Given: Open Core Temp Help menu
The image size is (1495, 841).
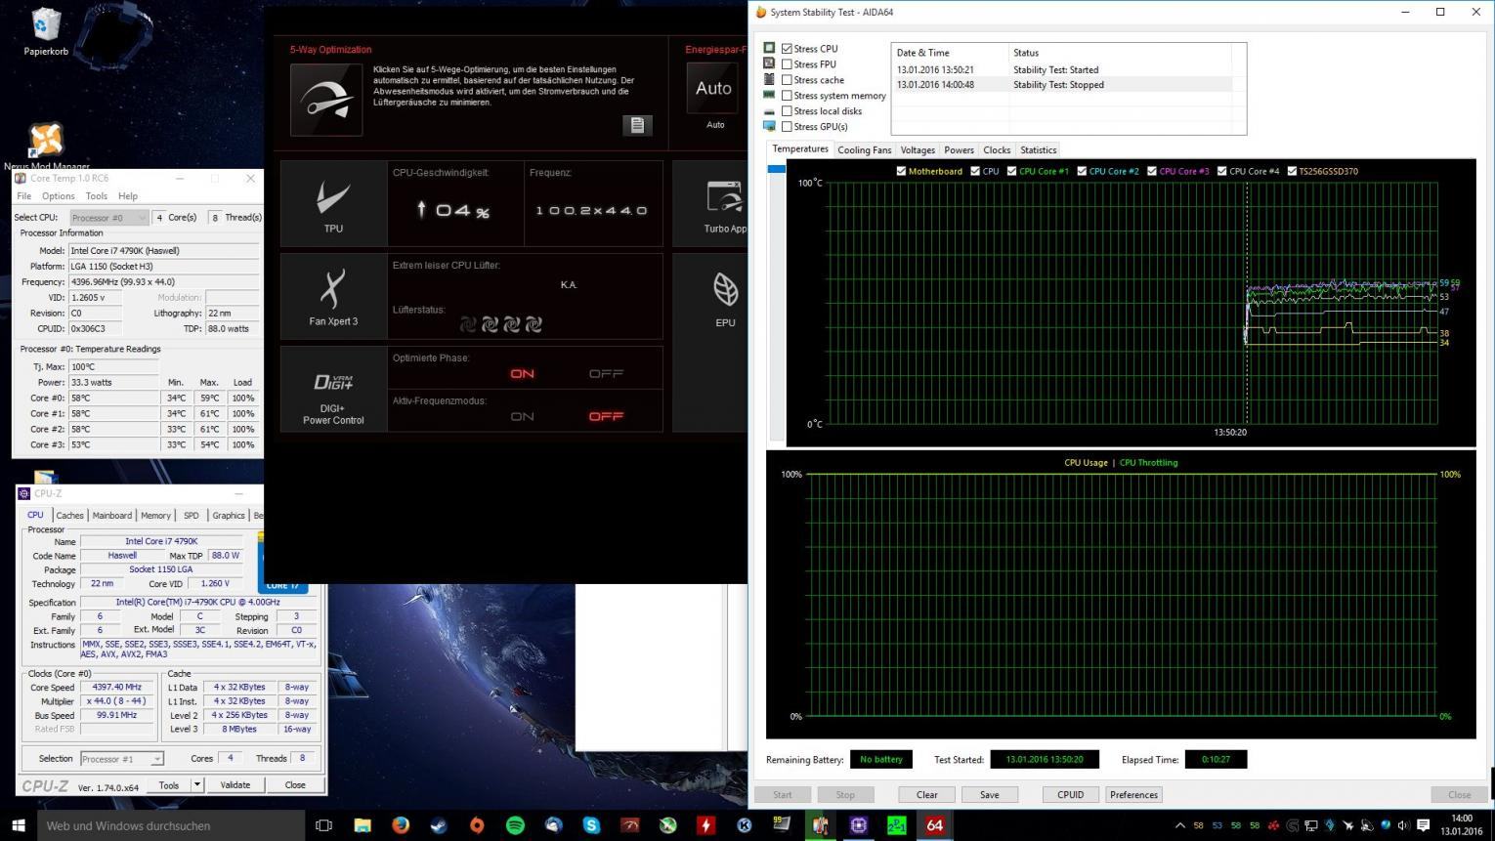Looking at the screenshot, I should click(128, 196).
